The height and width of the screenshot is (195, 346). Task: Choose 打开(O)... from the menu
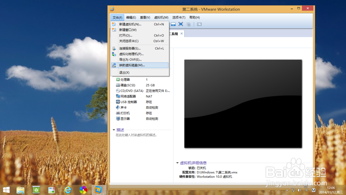pos(140,35)
